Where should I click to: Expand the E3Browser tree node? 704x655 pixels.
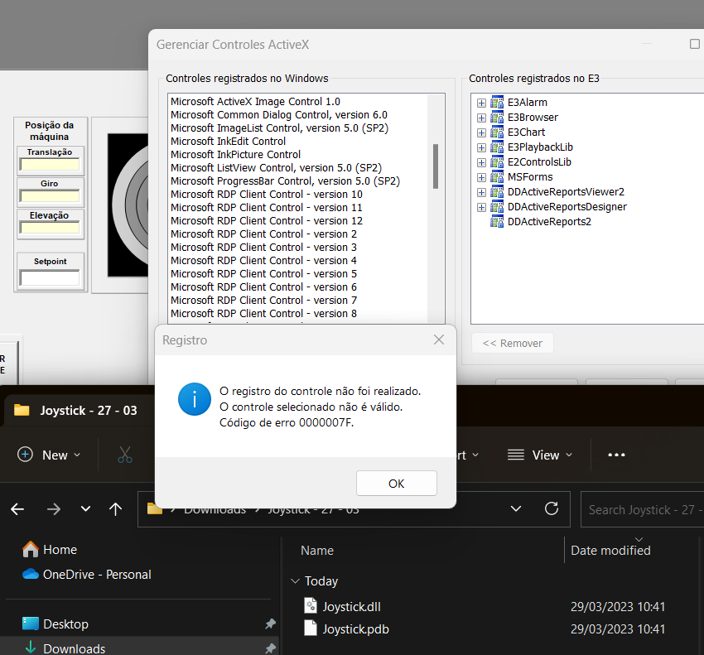481,118
